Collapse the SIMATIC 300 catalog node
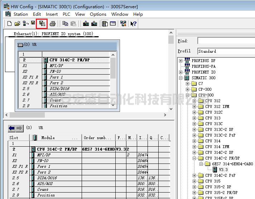This screenshot has height=199, width=255. click(x=181, y=78)
